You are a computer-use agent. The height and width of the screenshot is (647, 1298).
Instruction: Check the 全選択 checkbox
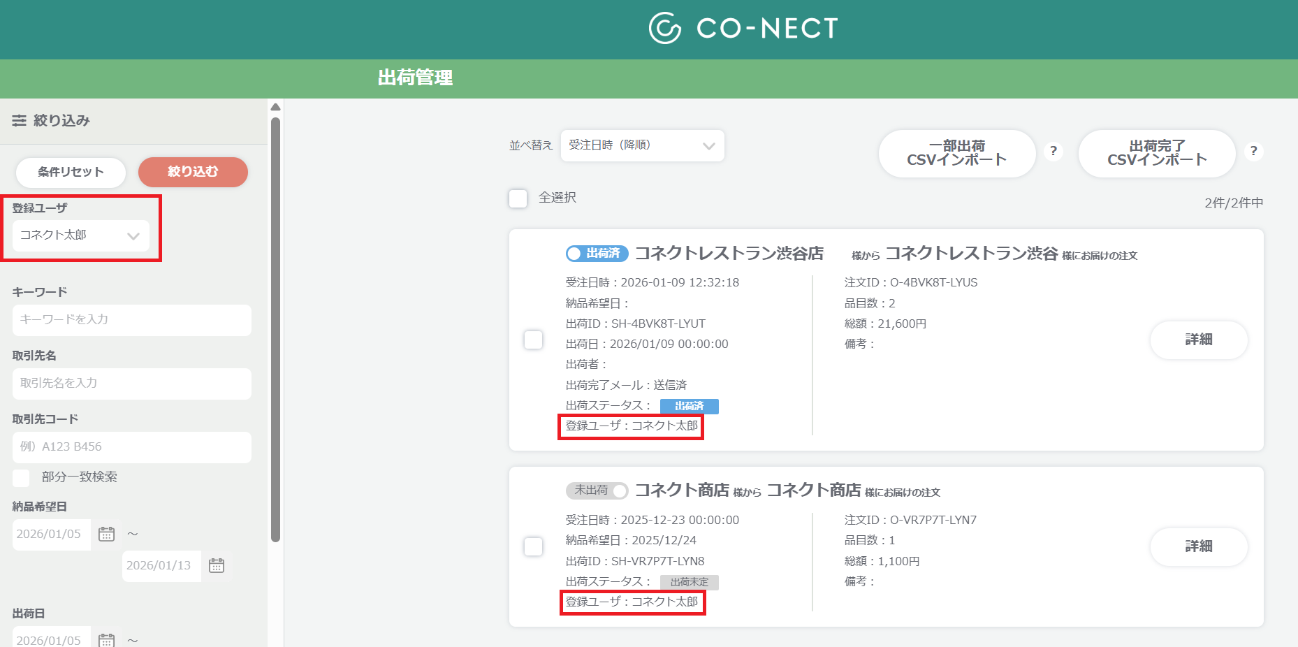518,198
